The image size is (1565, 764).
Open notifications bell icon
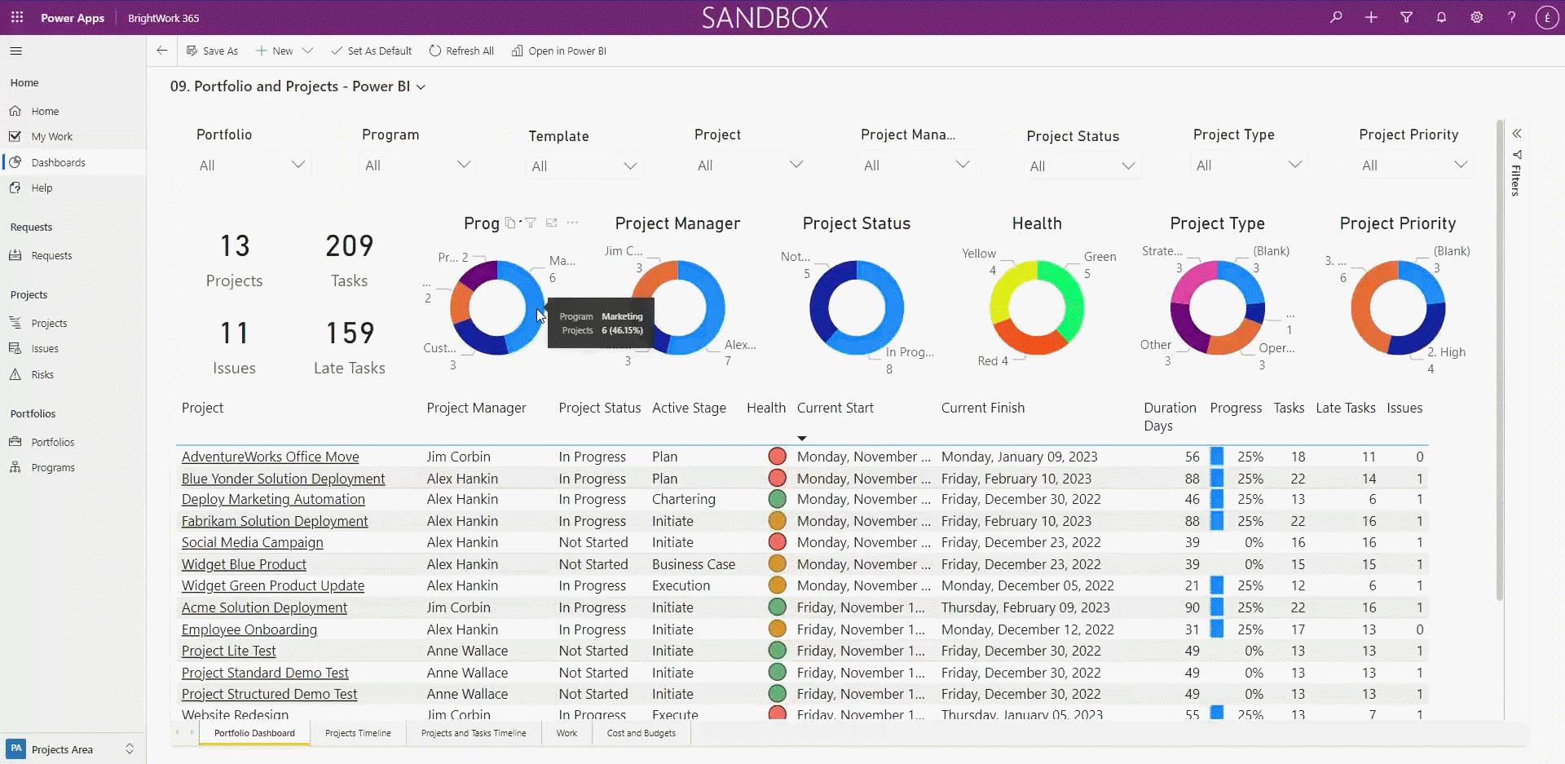[x=1441, y=17]
